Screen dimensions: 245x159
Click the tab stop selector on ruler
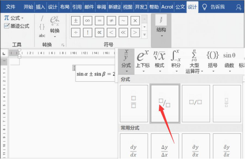point(4,54)
